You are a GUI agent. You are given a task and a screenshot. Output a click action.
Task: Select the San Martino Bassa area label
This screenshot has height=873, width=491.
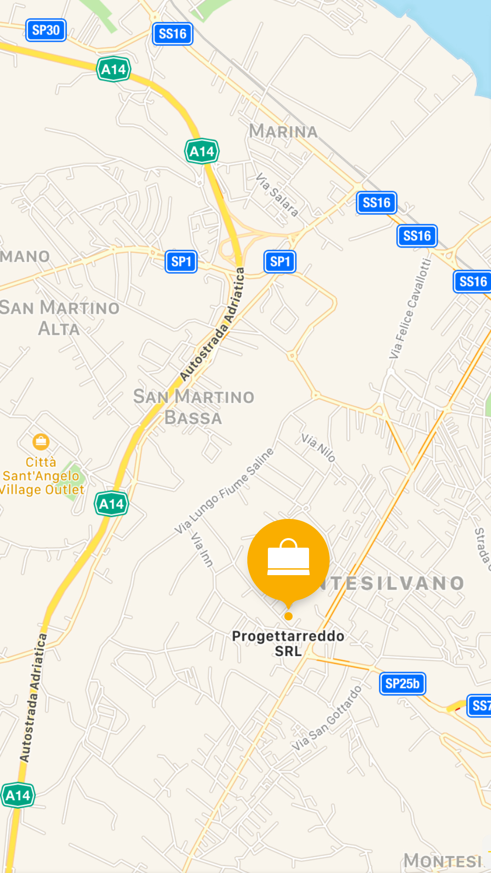click(x=193, y=407)
